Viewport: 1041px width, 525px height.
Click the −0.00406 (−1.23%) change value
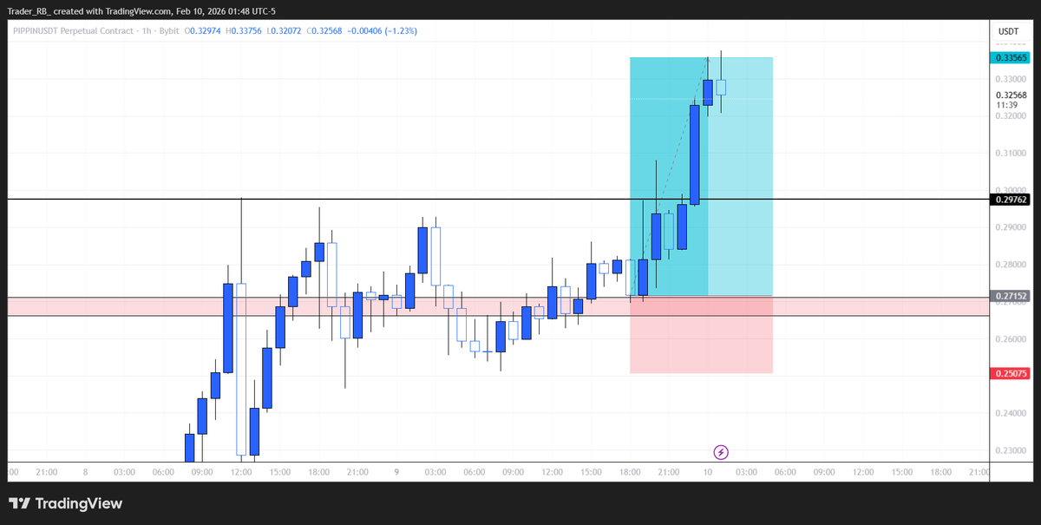tap(383, 31)
